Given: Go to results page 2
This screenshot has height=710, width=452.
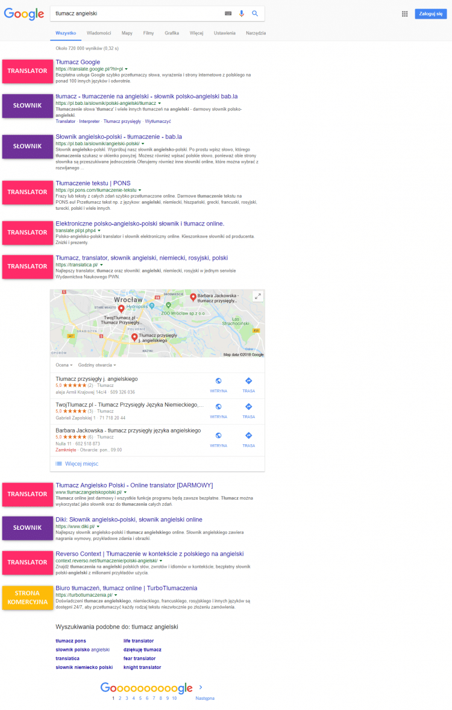Looking at the screenshot, I should 120,698.
